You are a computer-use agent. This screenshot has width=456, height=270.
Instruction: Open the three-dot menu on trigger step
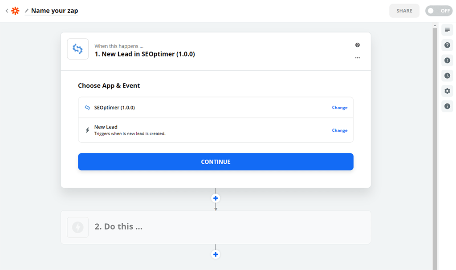click(357, 58)
